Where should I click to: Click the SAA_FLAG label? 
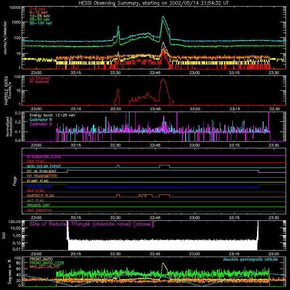coord(36,191)
